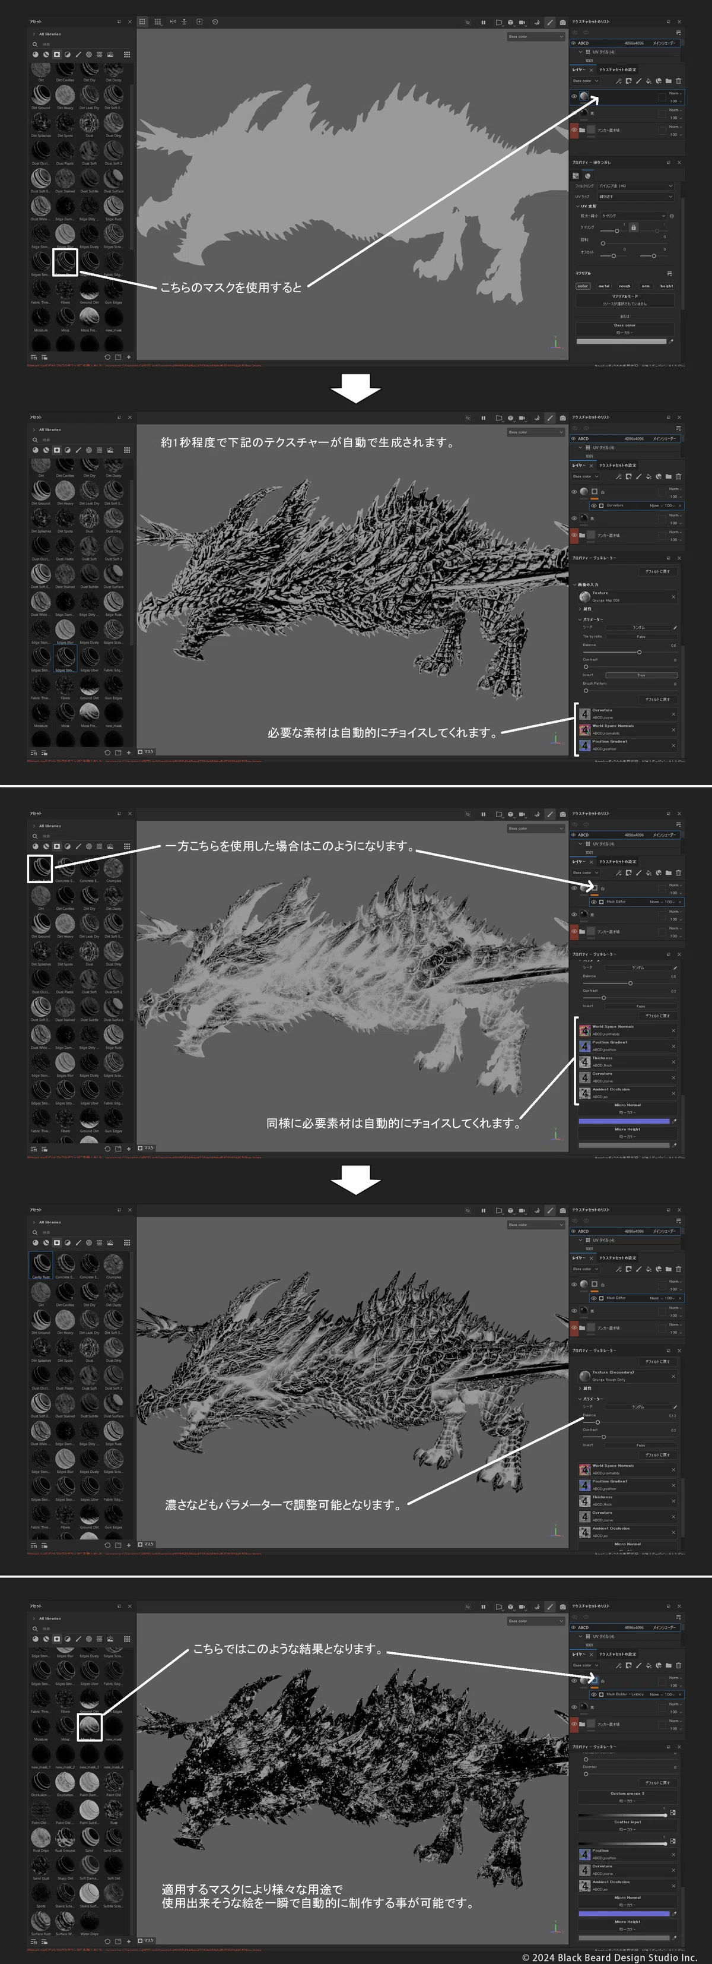The height and width of the screenshot is (1964, 712).
Task: Remove the Grunge Rough Dirty secondary texture
Action: coord(674,1377)
